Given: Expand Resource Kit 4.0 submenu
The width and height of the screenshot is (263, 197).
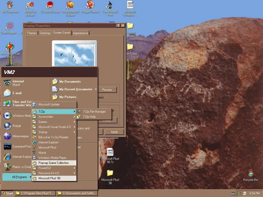Looking at the screenshot, I should click(x=54, y=173).
